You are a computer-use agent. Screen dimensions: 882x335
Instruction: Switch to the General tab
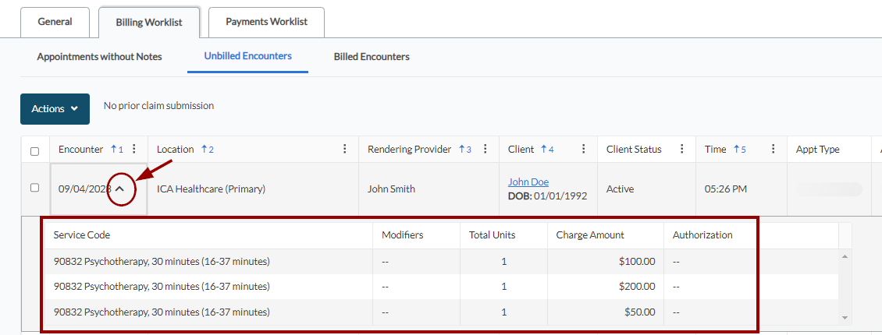point(55,22)
